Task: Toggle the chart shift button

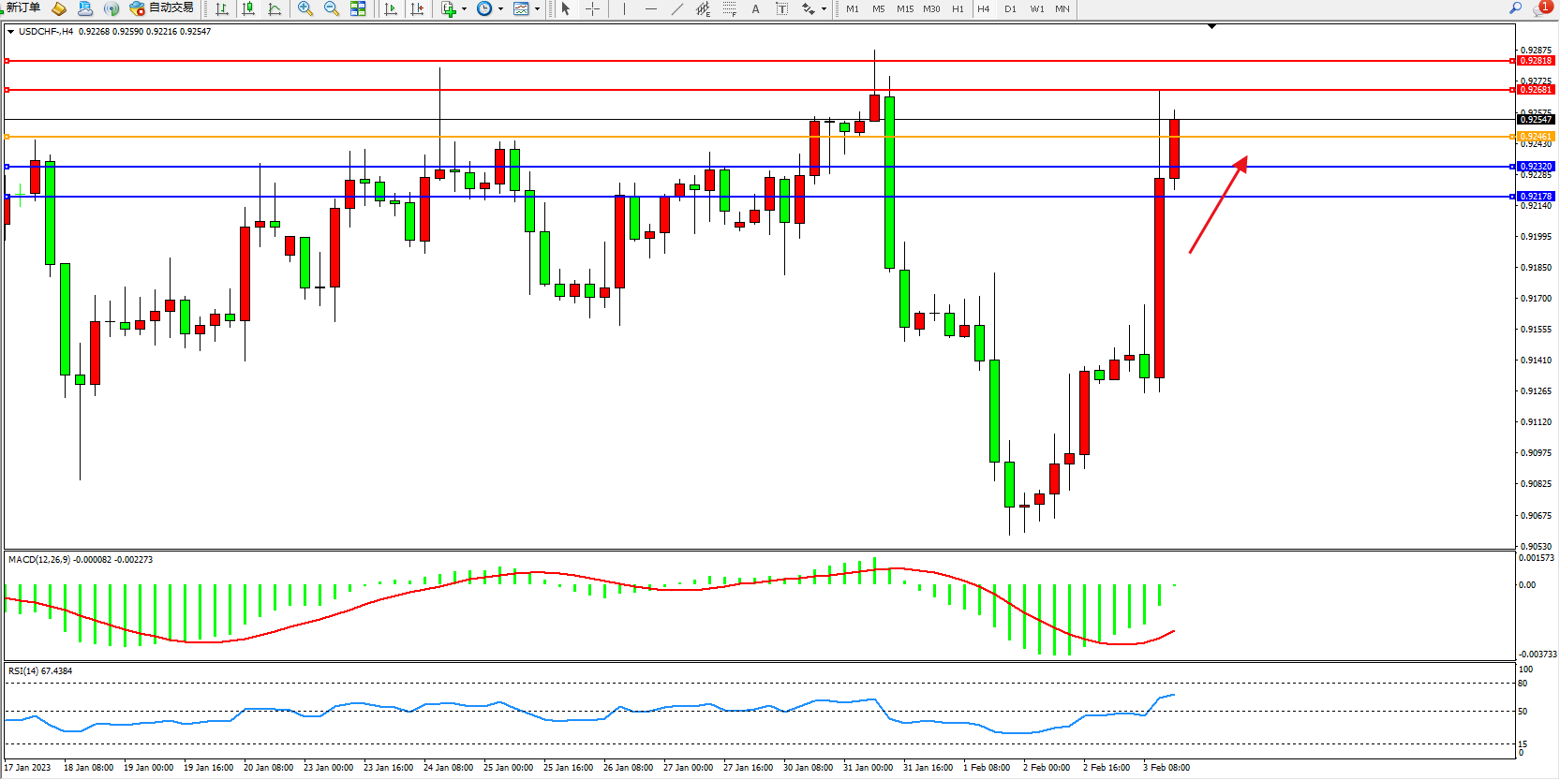Action: [417, 8]
